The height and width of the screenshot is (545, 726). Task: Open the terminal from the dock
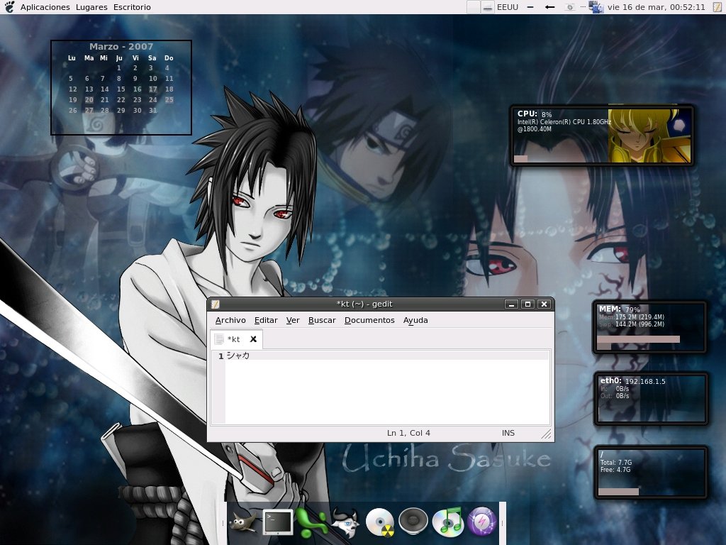pyautogui.click(x=278, y=522)
